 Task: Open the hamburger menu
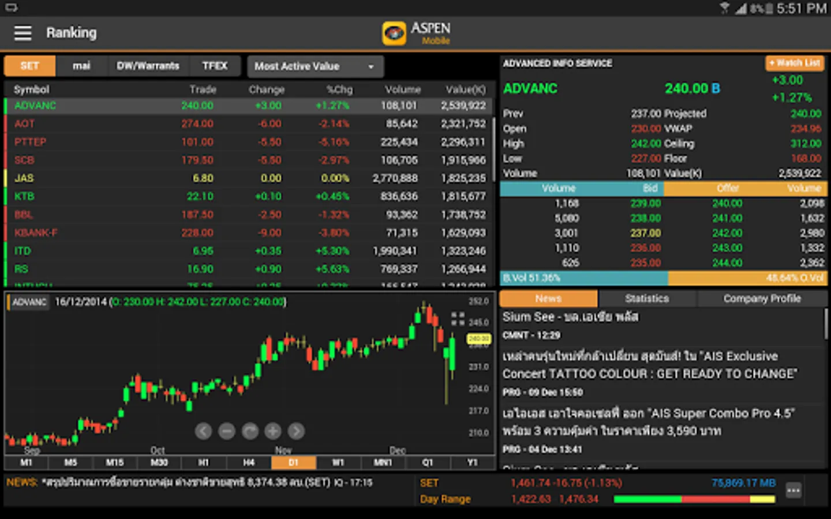[x=23, y=33]
